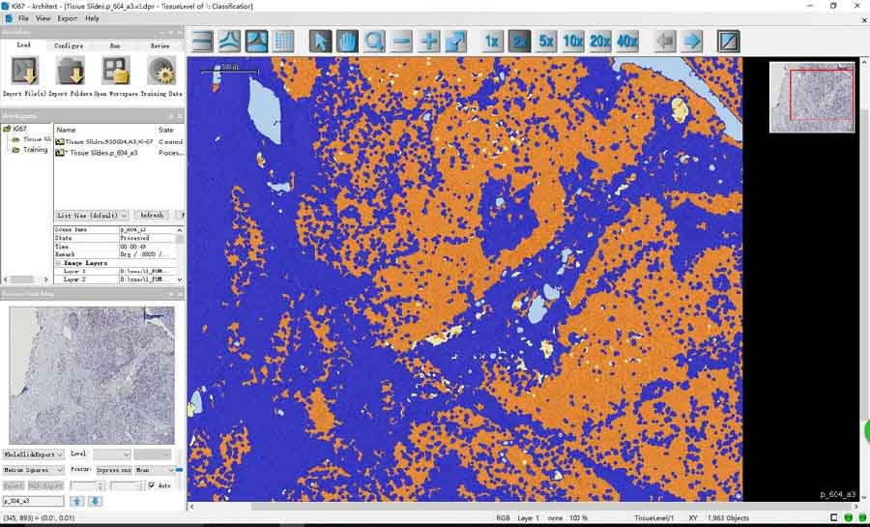Image resolution: width=870 pixels, height=527 pixels.
Task: Click the slide overview thumbnail in top-right
Action: pos(812,97)
